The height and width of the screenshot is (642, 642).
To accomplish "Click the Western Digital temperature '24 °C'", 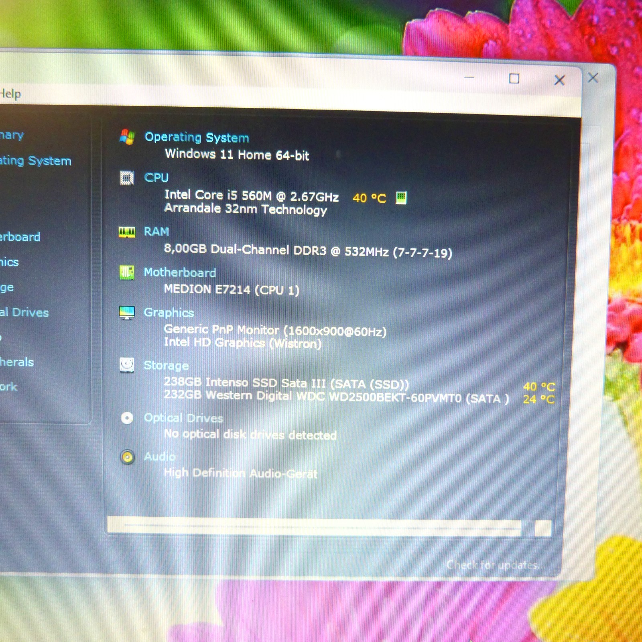I will point(539,400).
